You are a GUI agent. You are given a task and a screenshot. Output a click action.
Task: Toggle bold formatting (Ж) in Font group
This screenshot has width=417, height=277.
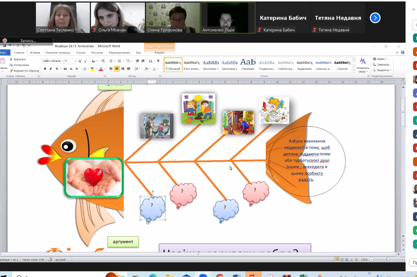coord(45,69)
